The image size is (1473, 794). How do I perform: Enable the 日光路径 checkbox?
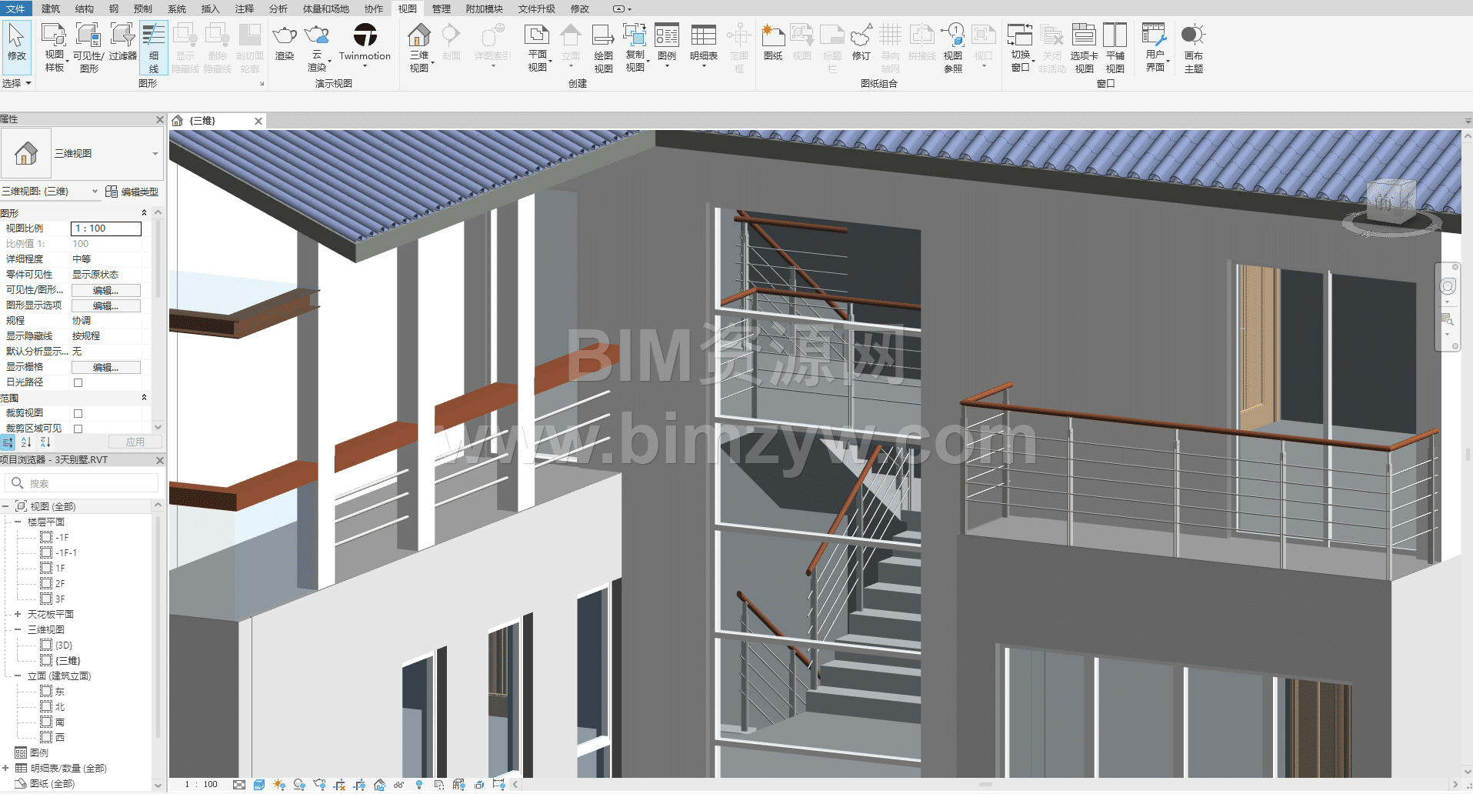point(78,382)
